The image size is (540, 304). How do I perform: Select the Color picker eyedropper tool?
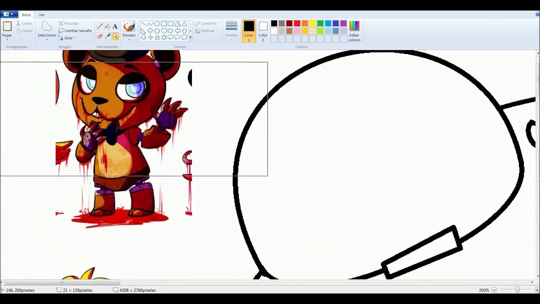click(108, 36)
